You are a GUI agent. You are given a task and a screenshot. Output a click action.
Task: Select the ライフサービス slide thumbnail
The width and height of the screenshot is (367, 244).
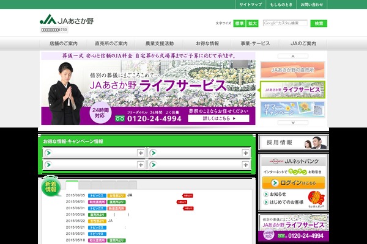point(292,90)
